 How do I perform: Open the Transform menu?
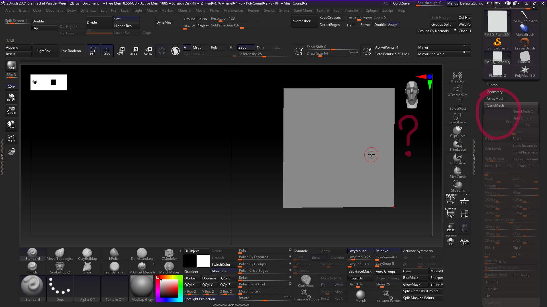click(353, 10)
